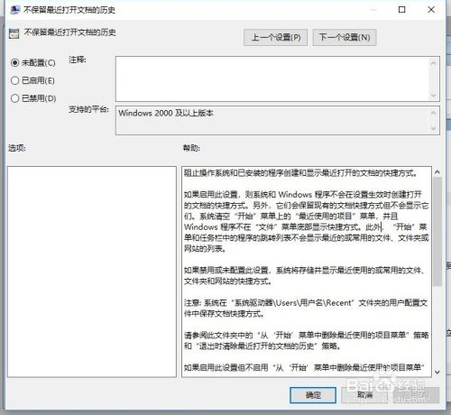Go to 下一个设置(N) next setting

345,38
